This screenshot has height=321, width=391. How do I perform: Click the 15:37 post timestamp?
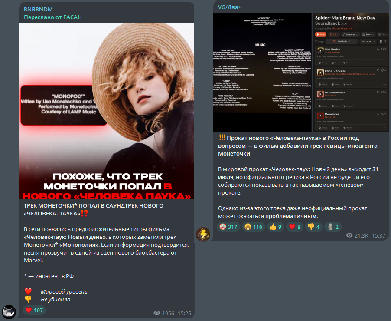(378, 235)
